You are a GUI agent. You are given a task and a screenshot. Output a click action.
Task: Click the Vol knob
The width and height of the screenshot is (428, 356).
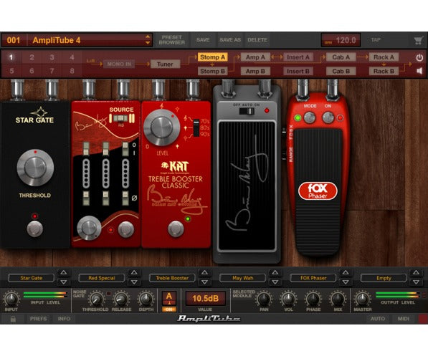point(288,299)
